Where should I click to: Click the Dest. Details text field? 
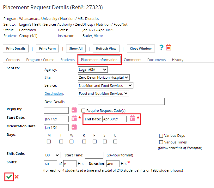pos(121,101)
